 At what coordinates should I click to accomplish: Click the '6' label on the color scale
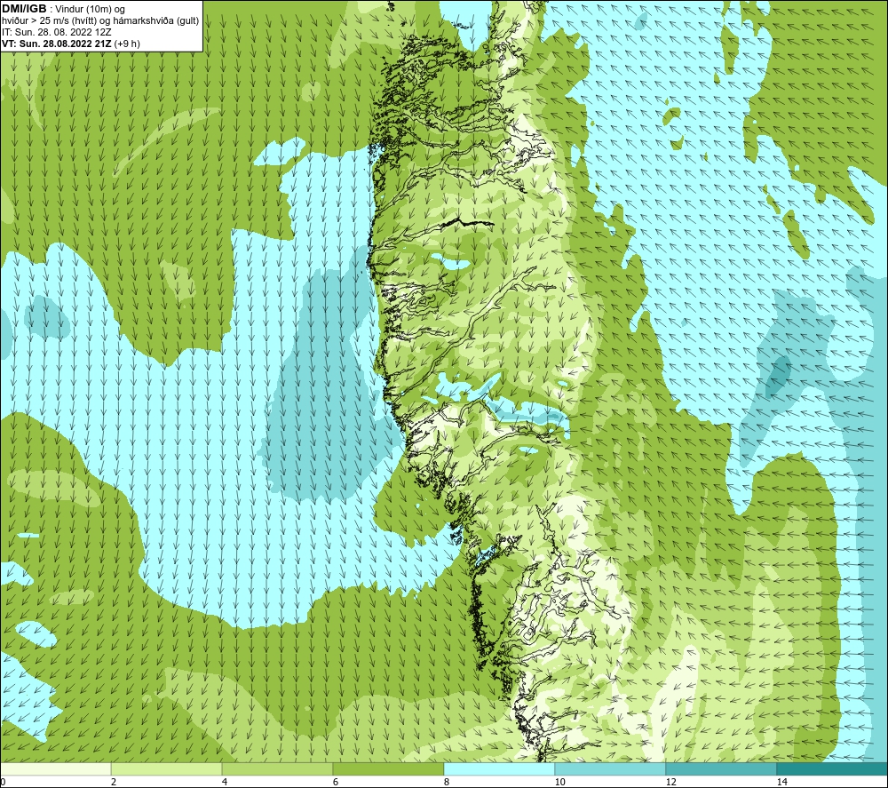pos(336,782)
